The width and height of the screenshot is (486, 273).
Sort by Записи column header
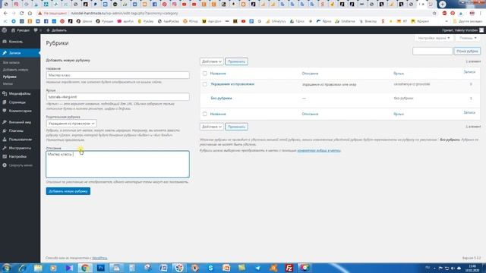(x=469, y=72)
